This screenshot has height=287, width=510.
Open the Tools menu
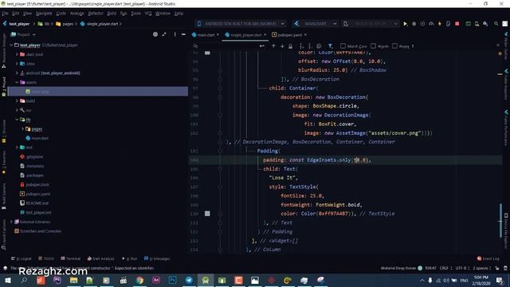(x=136, y=14)
